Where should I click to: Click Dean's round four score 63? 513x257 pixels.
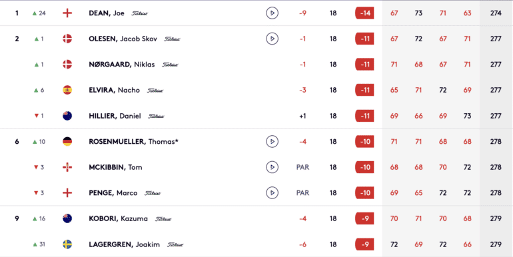coord(467,13)
